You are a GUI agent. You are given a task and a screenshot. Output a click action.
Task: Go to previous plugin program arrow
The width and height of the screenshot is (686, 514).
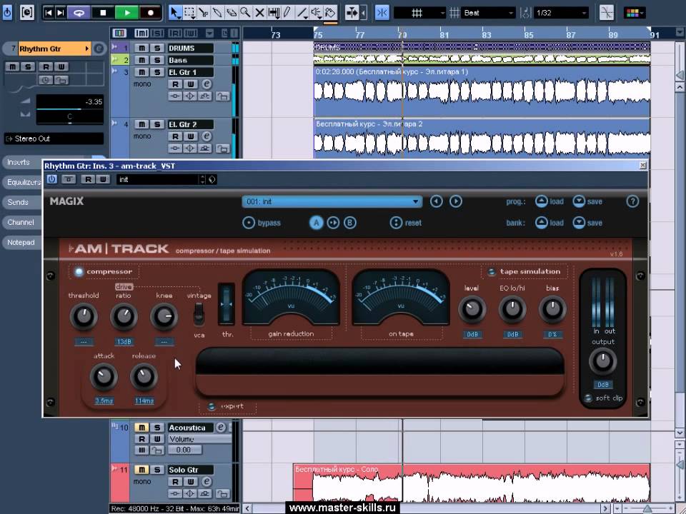coord(436,201)
